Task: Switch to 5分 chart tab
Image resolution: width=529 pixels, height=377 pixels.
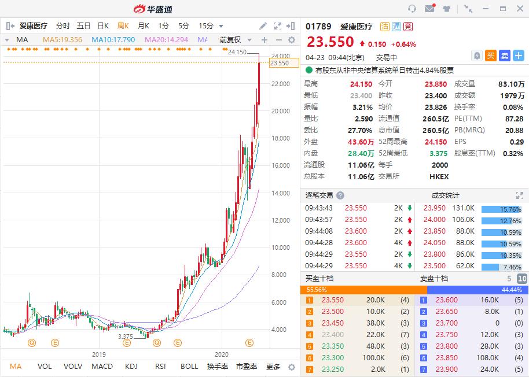Action: tap(183, 26)
